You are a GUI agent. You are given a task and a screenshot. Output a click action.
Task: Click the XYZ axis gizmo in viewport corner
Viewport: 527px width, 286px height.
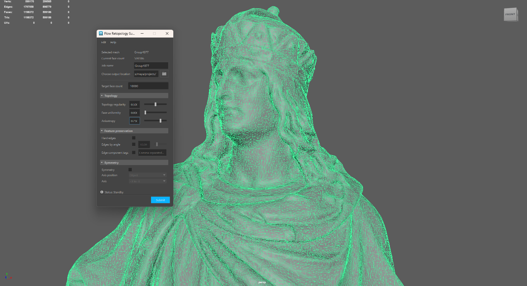8,276
